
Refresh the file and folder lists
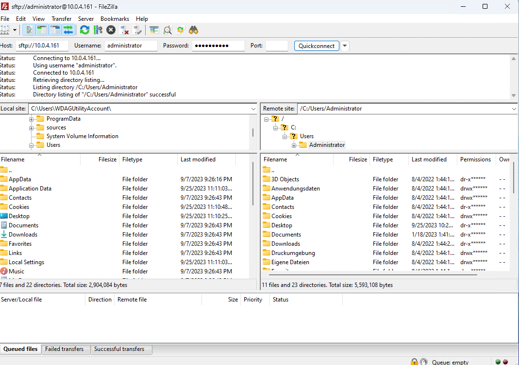point(84,30)
